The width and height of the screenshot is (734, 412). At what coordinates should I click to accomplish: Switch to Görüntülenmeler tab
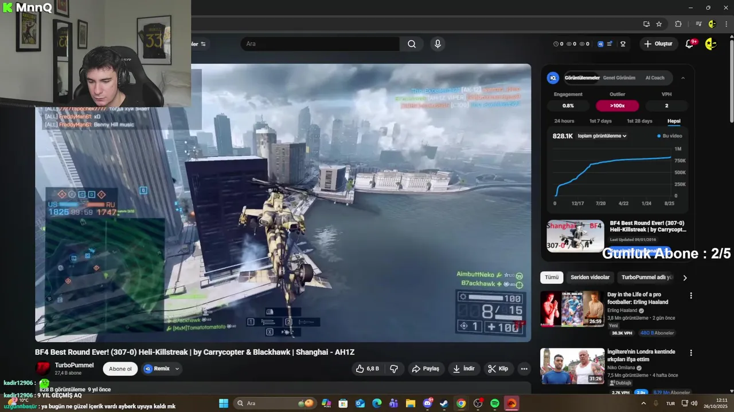(582, 78)
